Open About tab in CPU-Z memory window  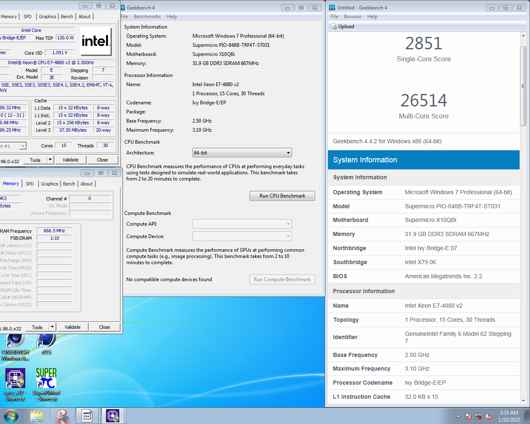(x=87, y=184)
